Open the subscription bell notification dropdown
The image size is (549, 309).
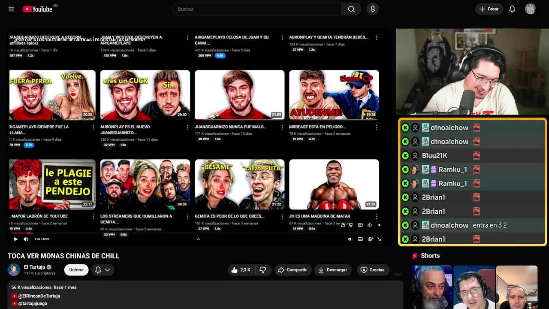tap(103, 270)
